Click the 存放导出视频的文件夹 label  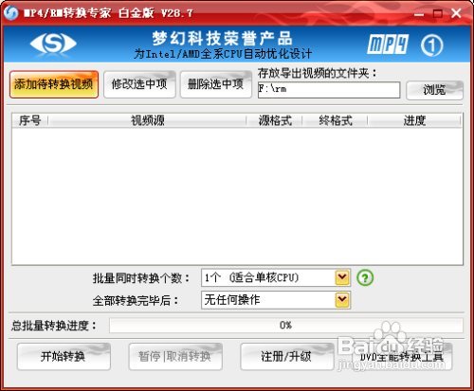click(x=317, y=74)
